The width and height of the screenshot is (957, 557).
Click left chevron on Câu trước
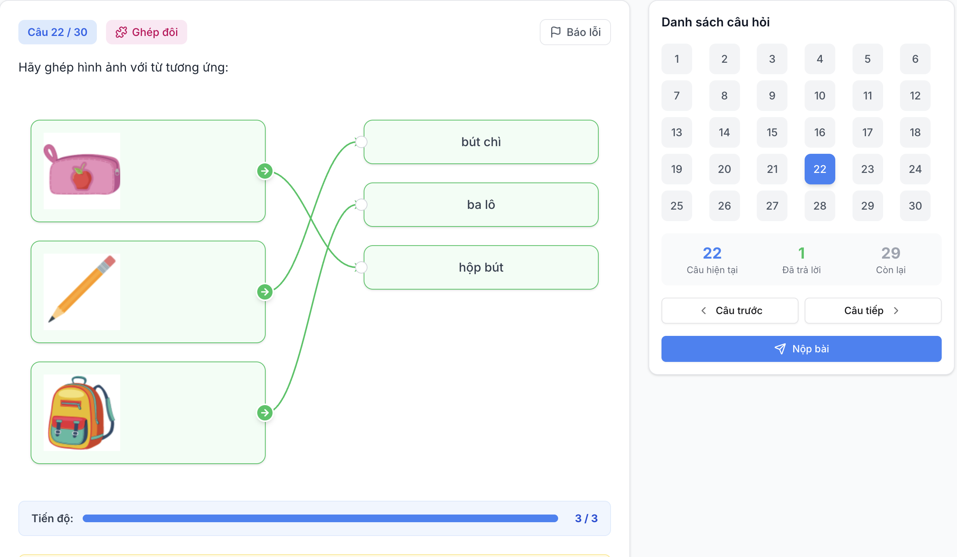tap(704, 311)
